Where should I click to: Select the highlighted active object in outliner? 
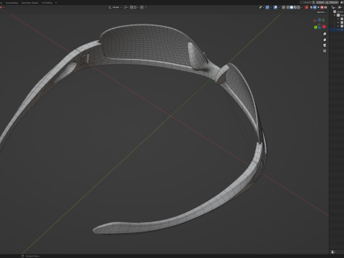337,29
